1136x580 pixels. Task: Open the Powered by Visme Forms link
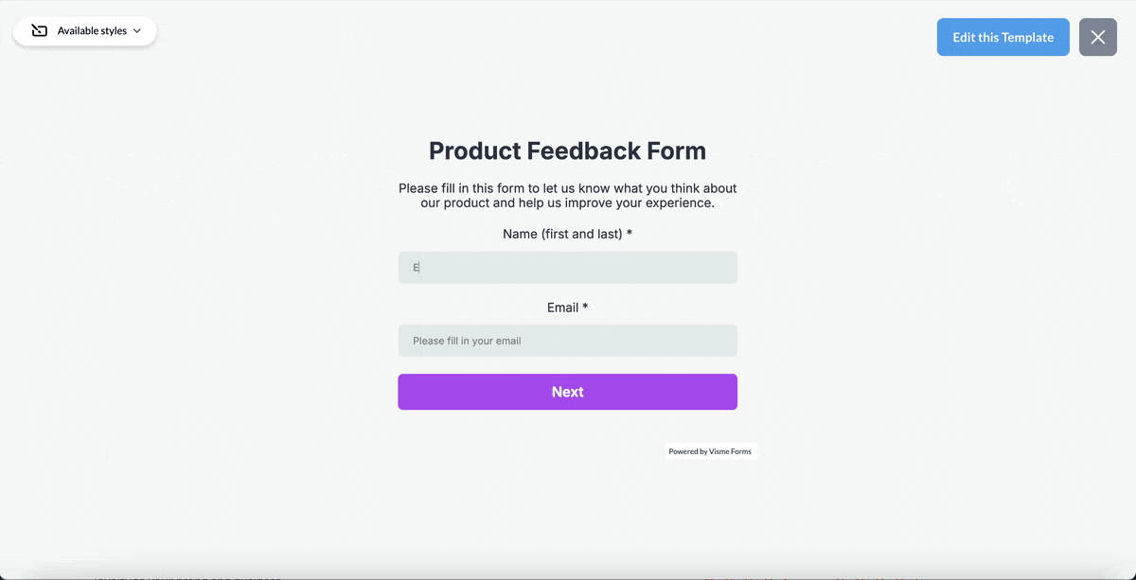point(711,451)
